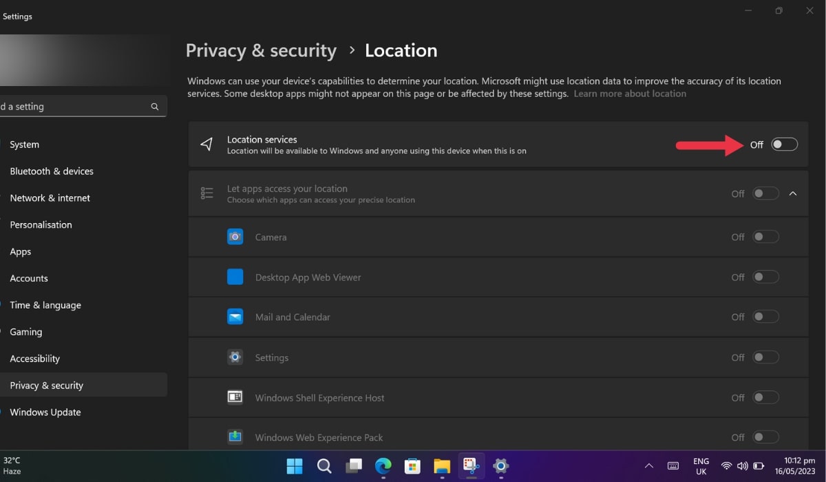This screenshot has height=482, width=826.
Task: Click the Camera app icon in the list
Action: click(235, 236)
